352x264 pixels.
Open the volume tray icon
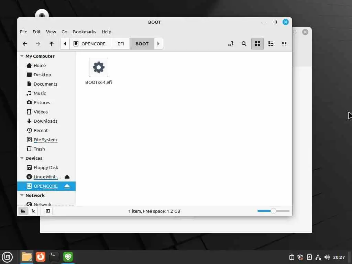(327, 257)
